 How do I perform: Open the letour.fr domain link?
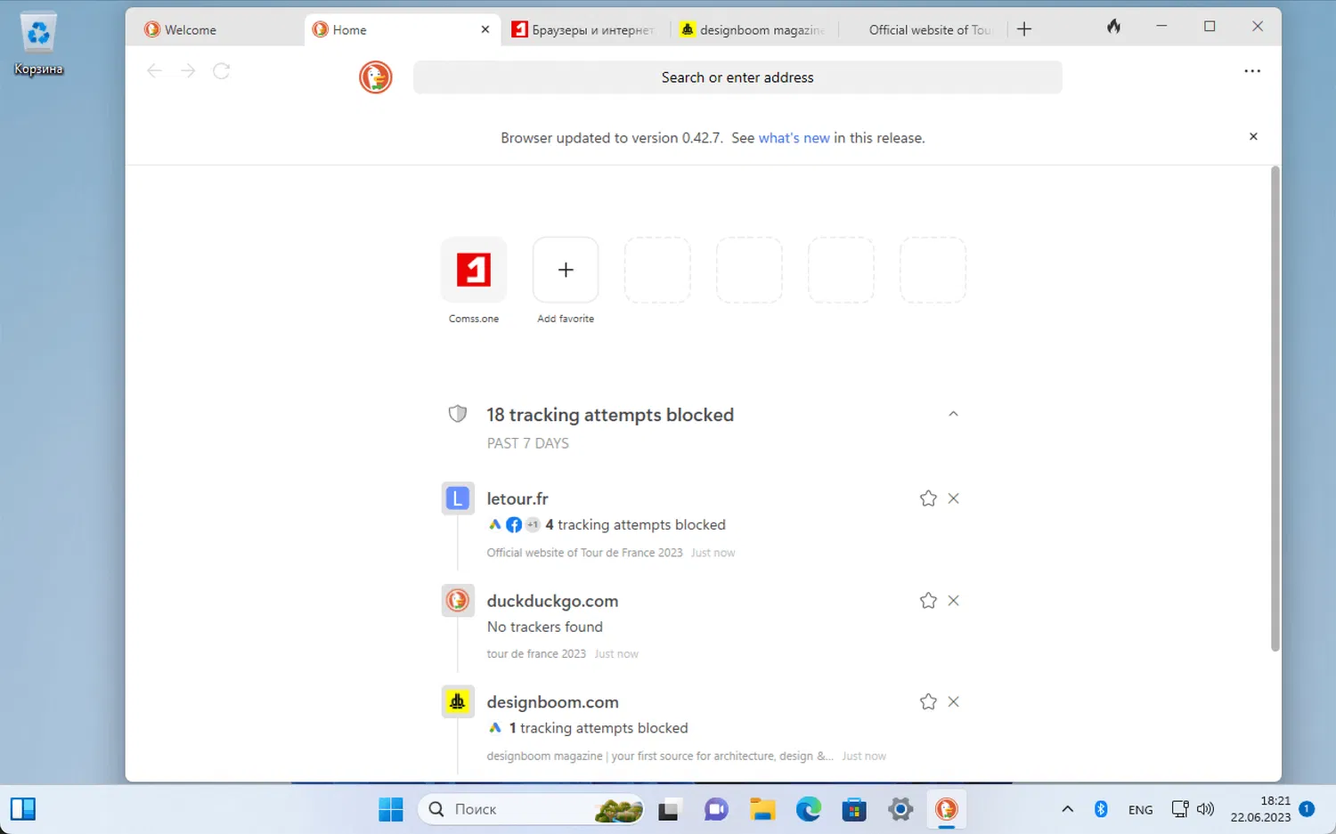click(517, 498)
